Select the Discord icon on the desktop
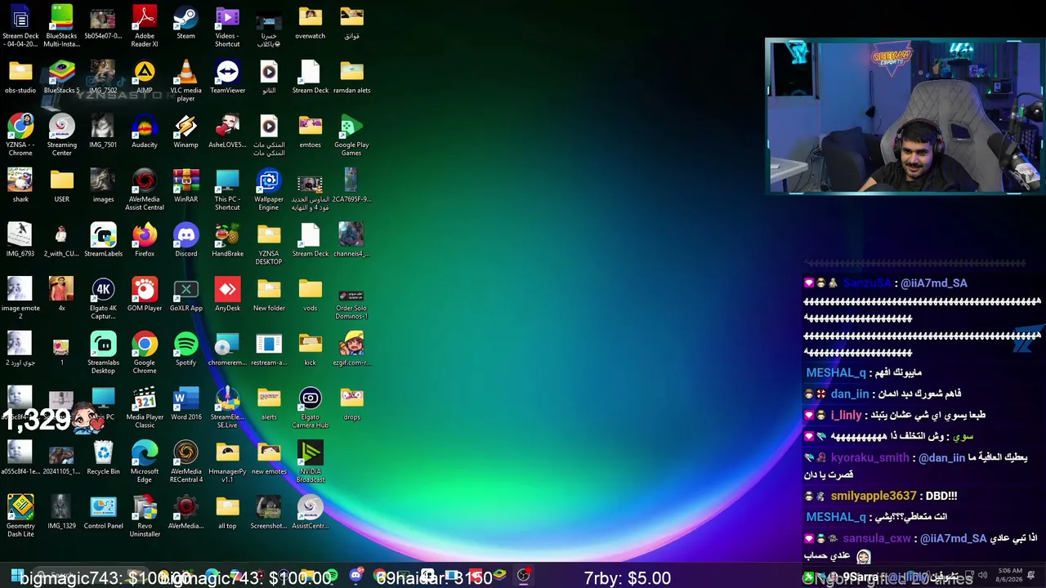The width and height of the screenshot is (1046, 588). (186, 241)
